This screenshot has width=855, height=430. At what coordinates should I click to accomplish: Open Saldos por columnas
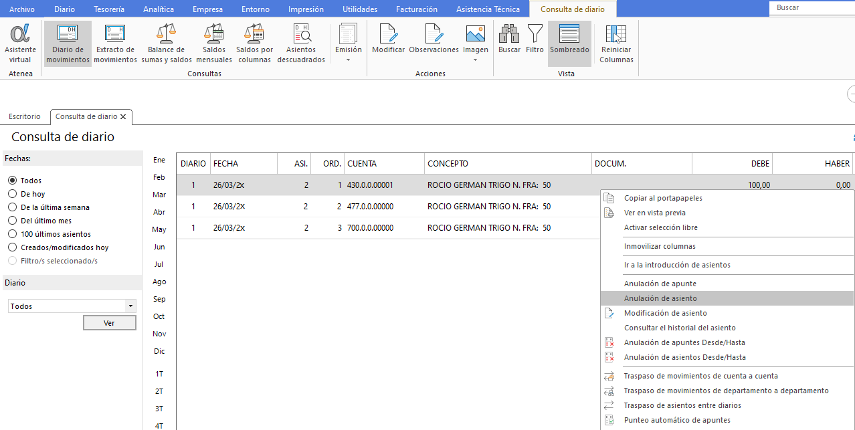[x=254, y=43]
